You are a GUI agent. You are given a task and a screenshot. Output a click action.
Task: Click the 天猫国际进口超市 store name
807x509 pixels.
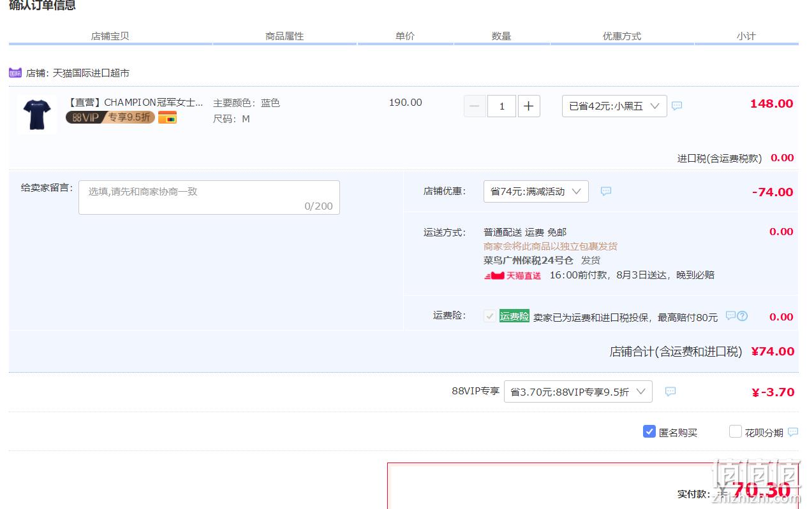coord(91,73)
